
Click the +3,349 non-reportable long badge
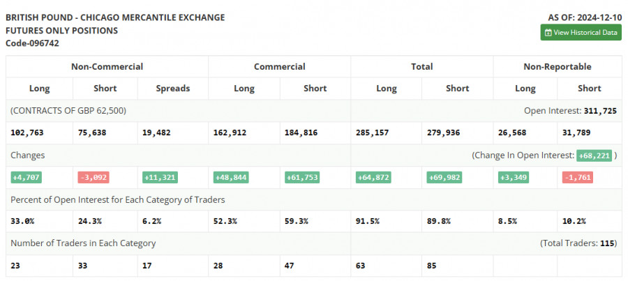[x=513, y=177]
